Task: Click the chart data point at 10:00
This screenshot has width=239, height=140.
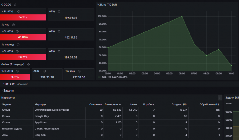Action: click(231, 66)
